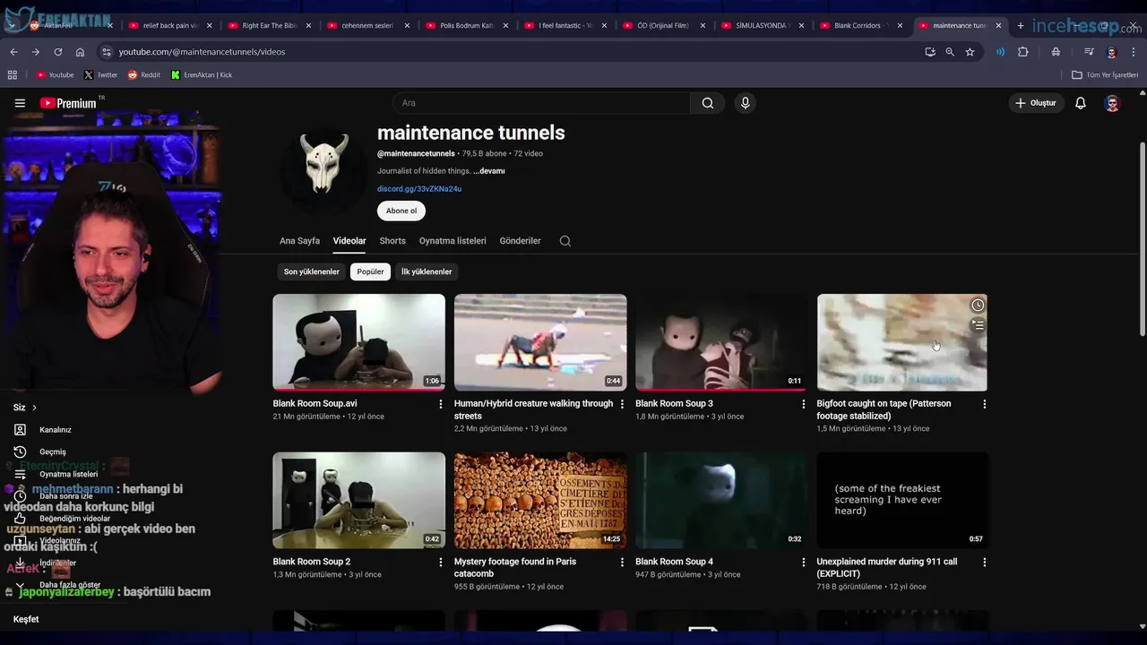Screen dimensions: 1147x645
Task: Add Bigfoot video to queue
Action: 978,324
